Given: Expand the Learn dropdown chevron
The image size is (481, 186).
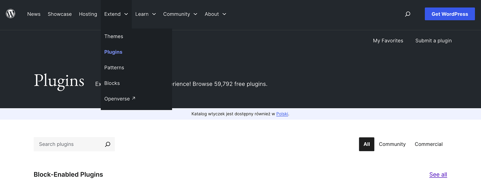Looking at the screenshot, I should 154,14.
